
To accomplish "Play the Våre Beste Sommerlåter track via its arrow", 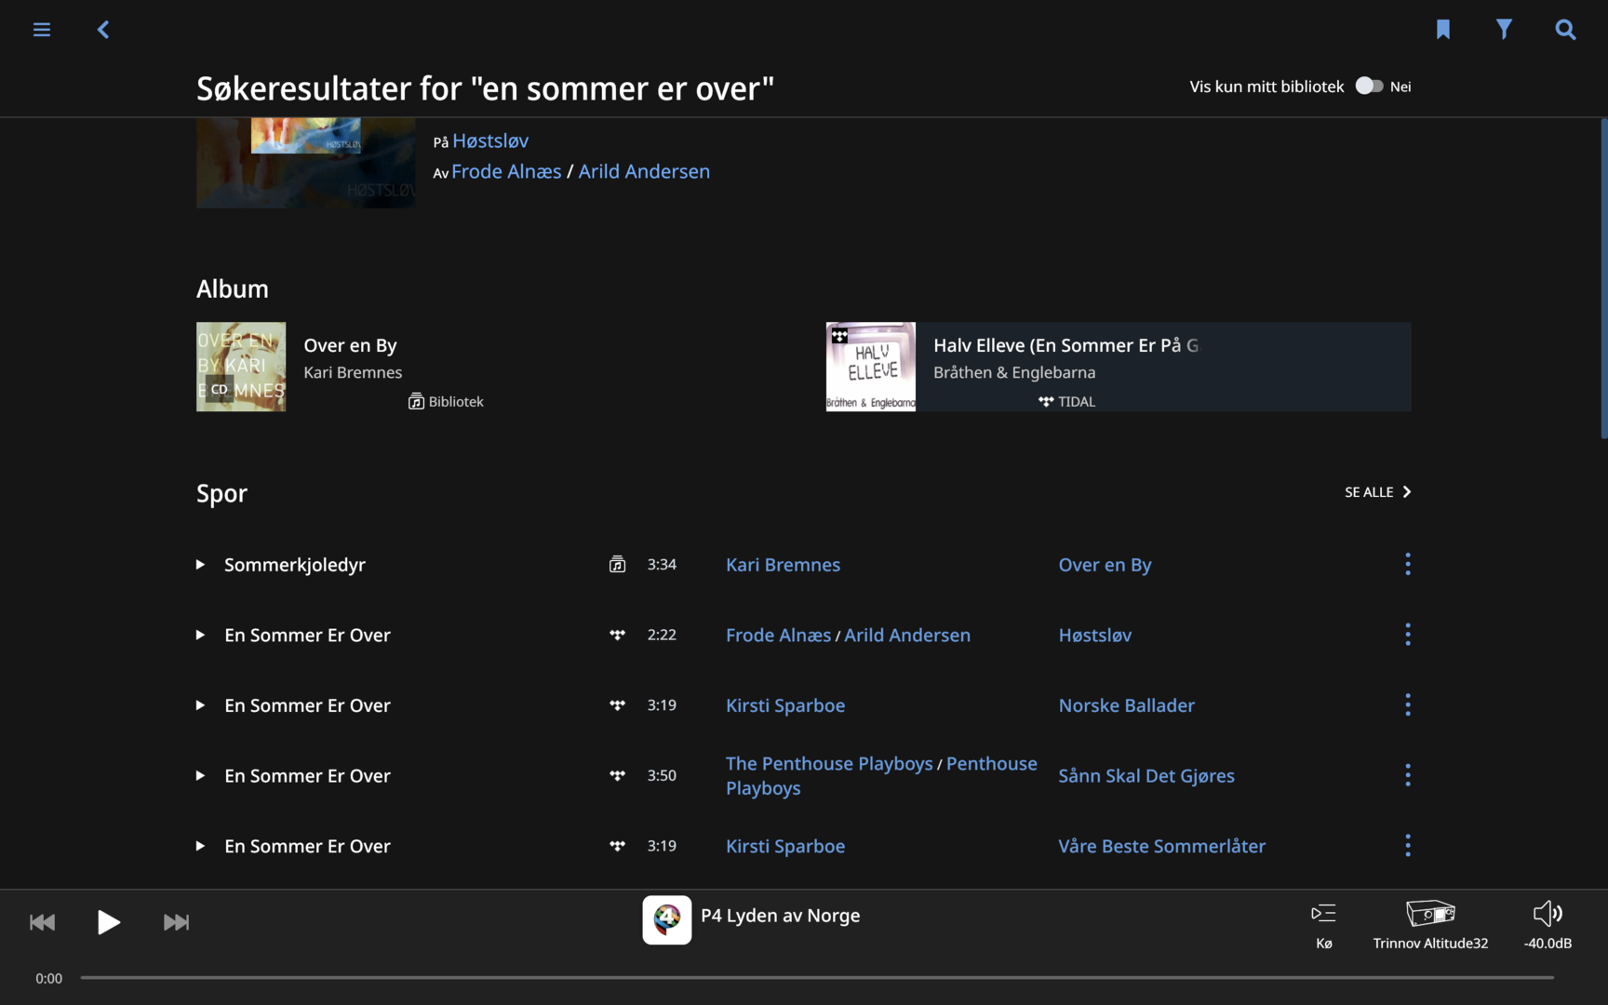I will (200, 846).
